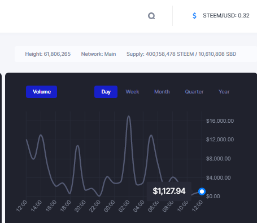This screenshot has height=223, width=257.
Task: Open the search magnifier icon
Action: 151,16
